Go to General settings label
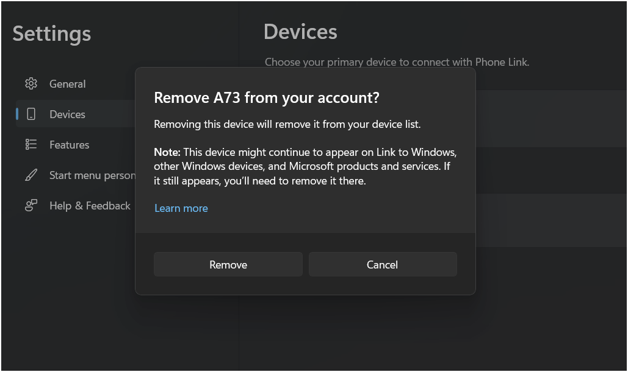The image size is (628, 372). pyautogui.click(x=68, y=84)
